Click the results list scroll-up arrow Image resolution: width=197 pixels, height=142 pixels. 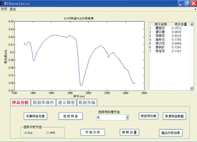[x=192, y=24]
